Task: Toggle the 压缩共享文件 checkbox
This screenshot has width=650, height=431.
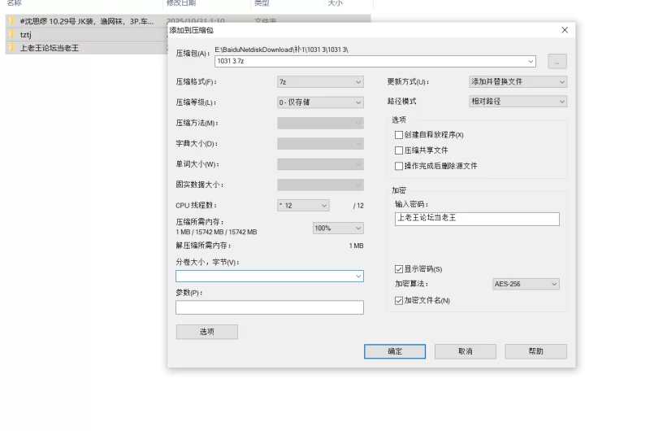Action: (x=399, y=150)
